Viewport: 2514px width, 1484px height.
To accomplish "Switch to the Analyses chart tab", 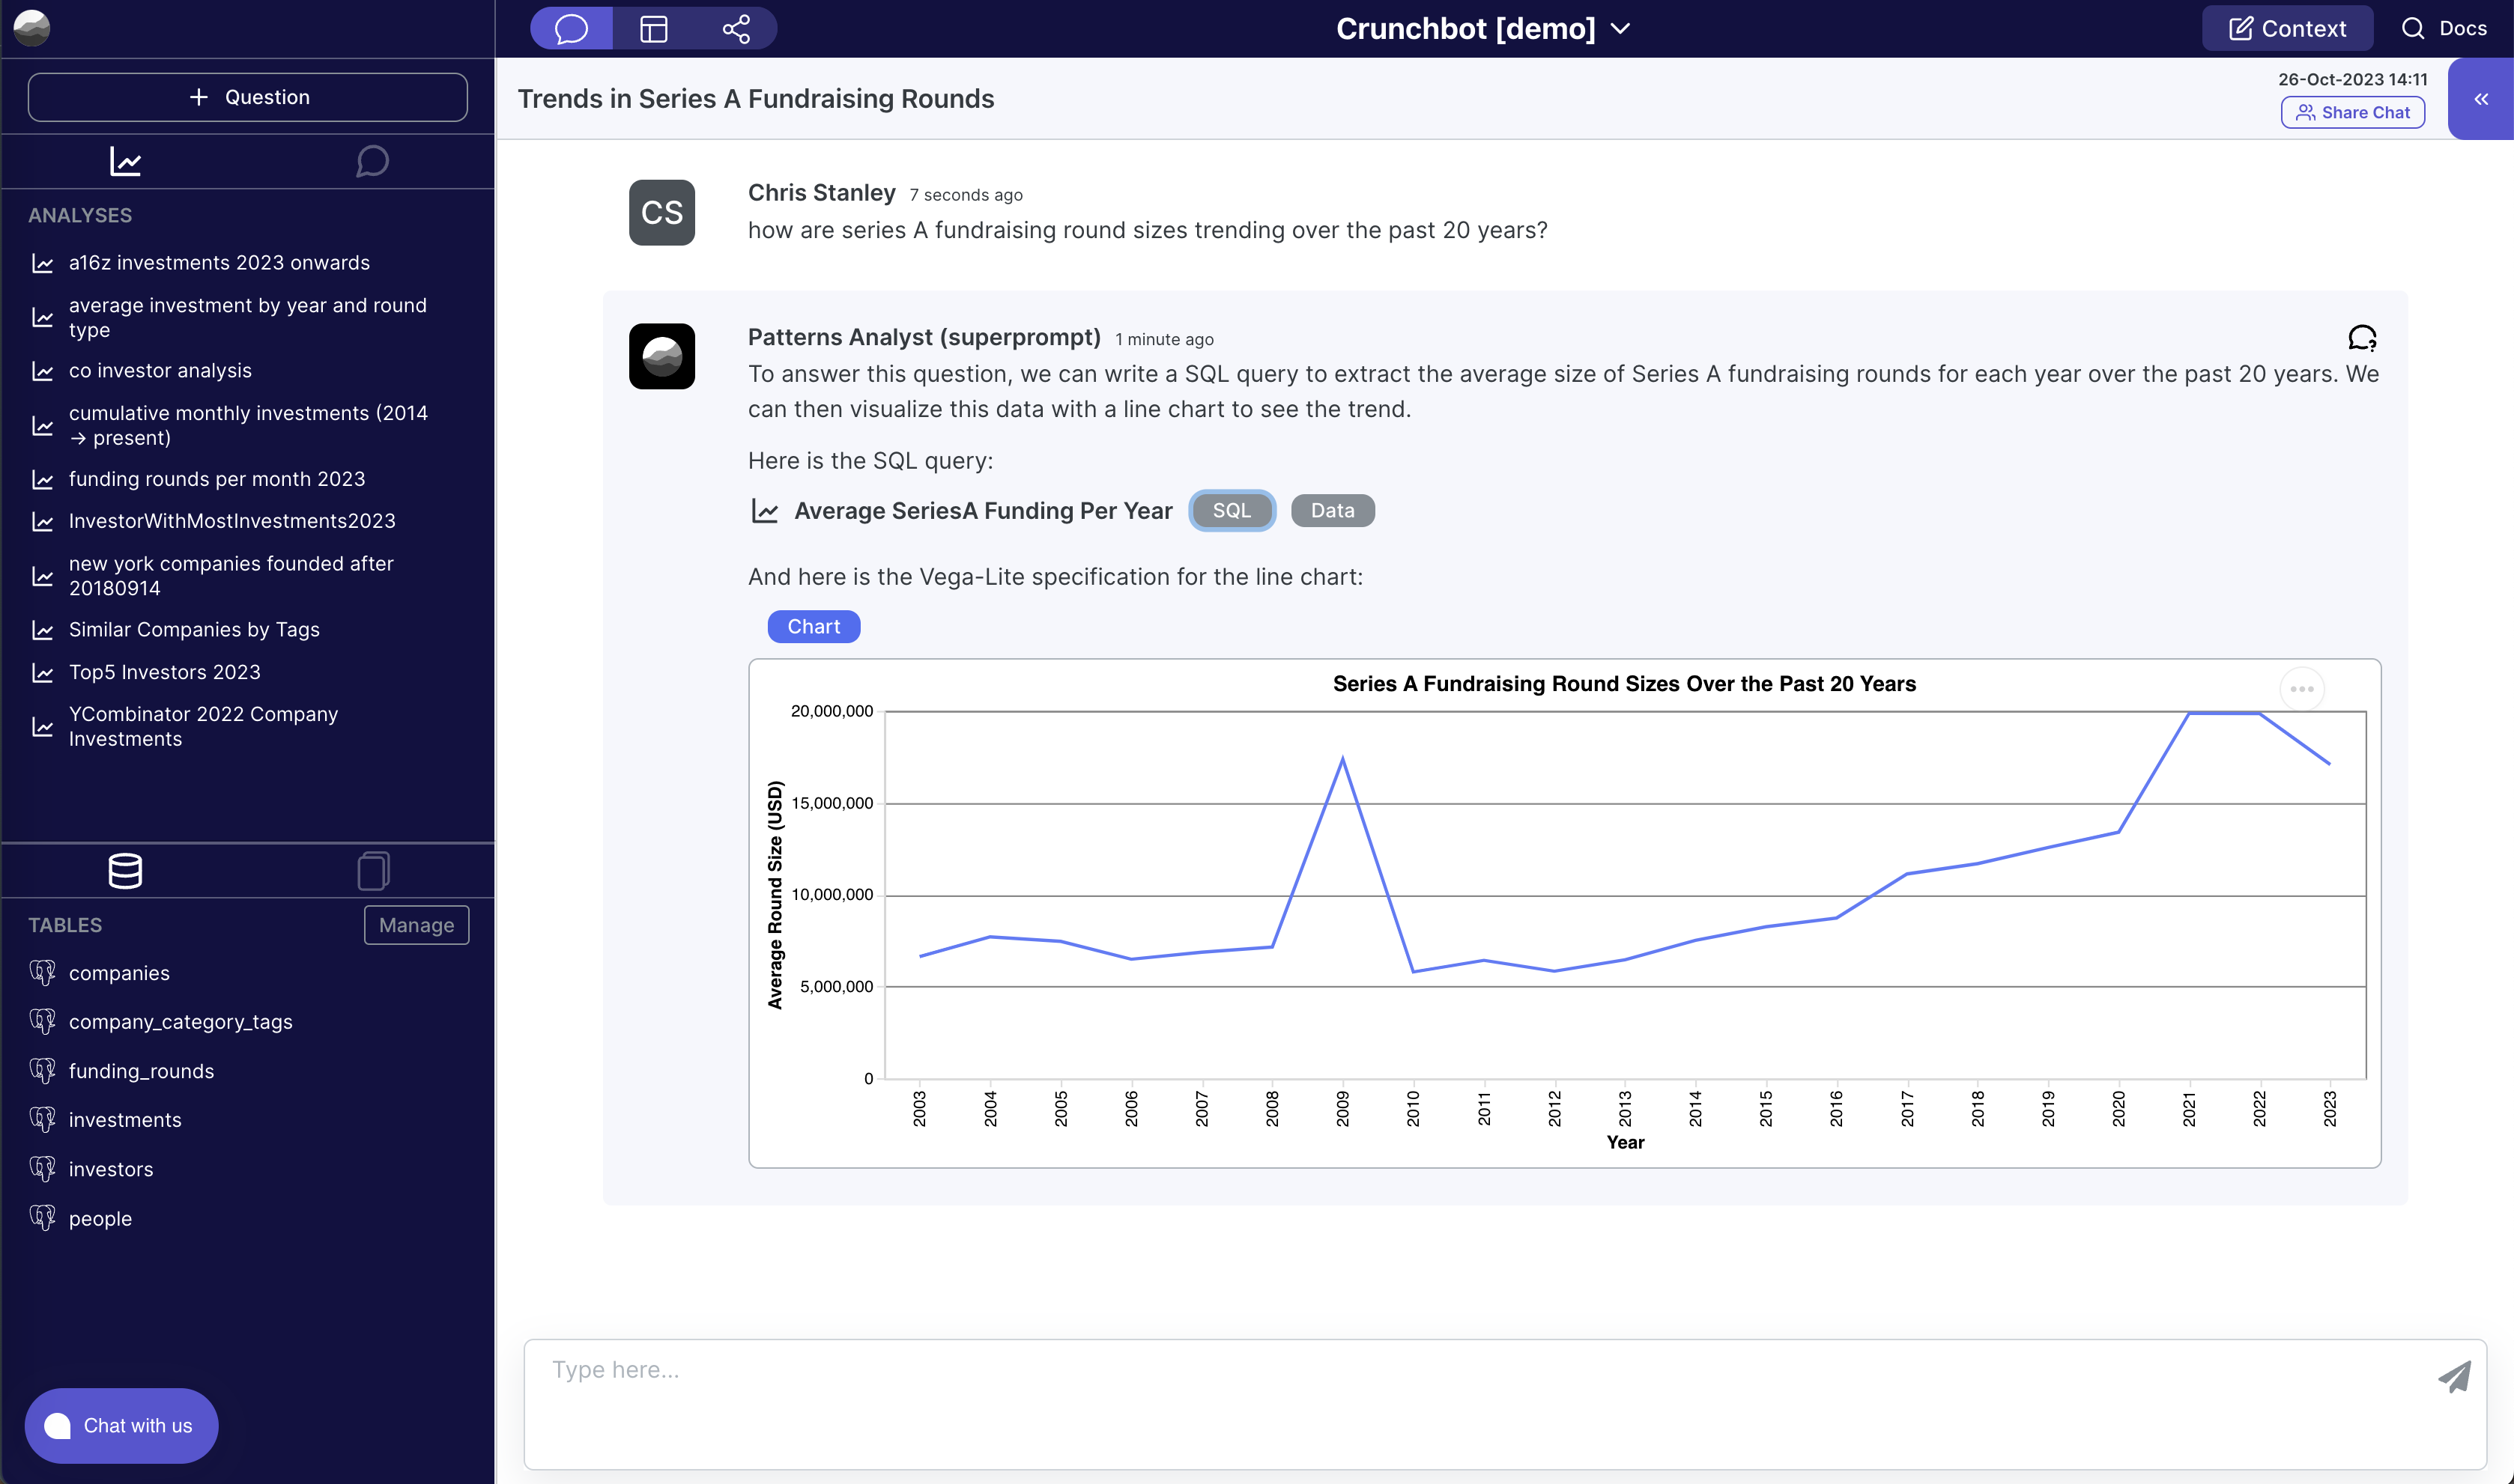I will [x=125, y=161].
